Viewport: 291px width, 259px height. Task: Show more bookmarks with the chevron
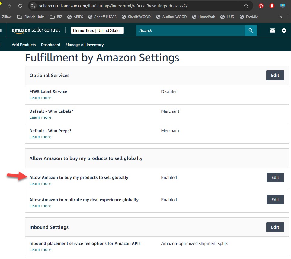[x=281, y=17]
